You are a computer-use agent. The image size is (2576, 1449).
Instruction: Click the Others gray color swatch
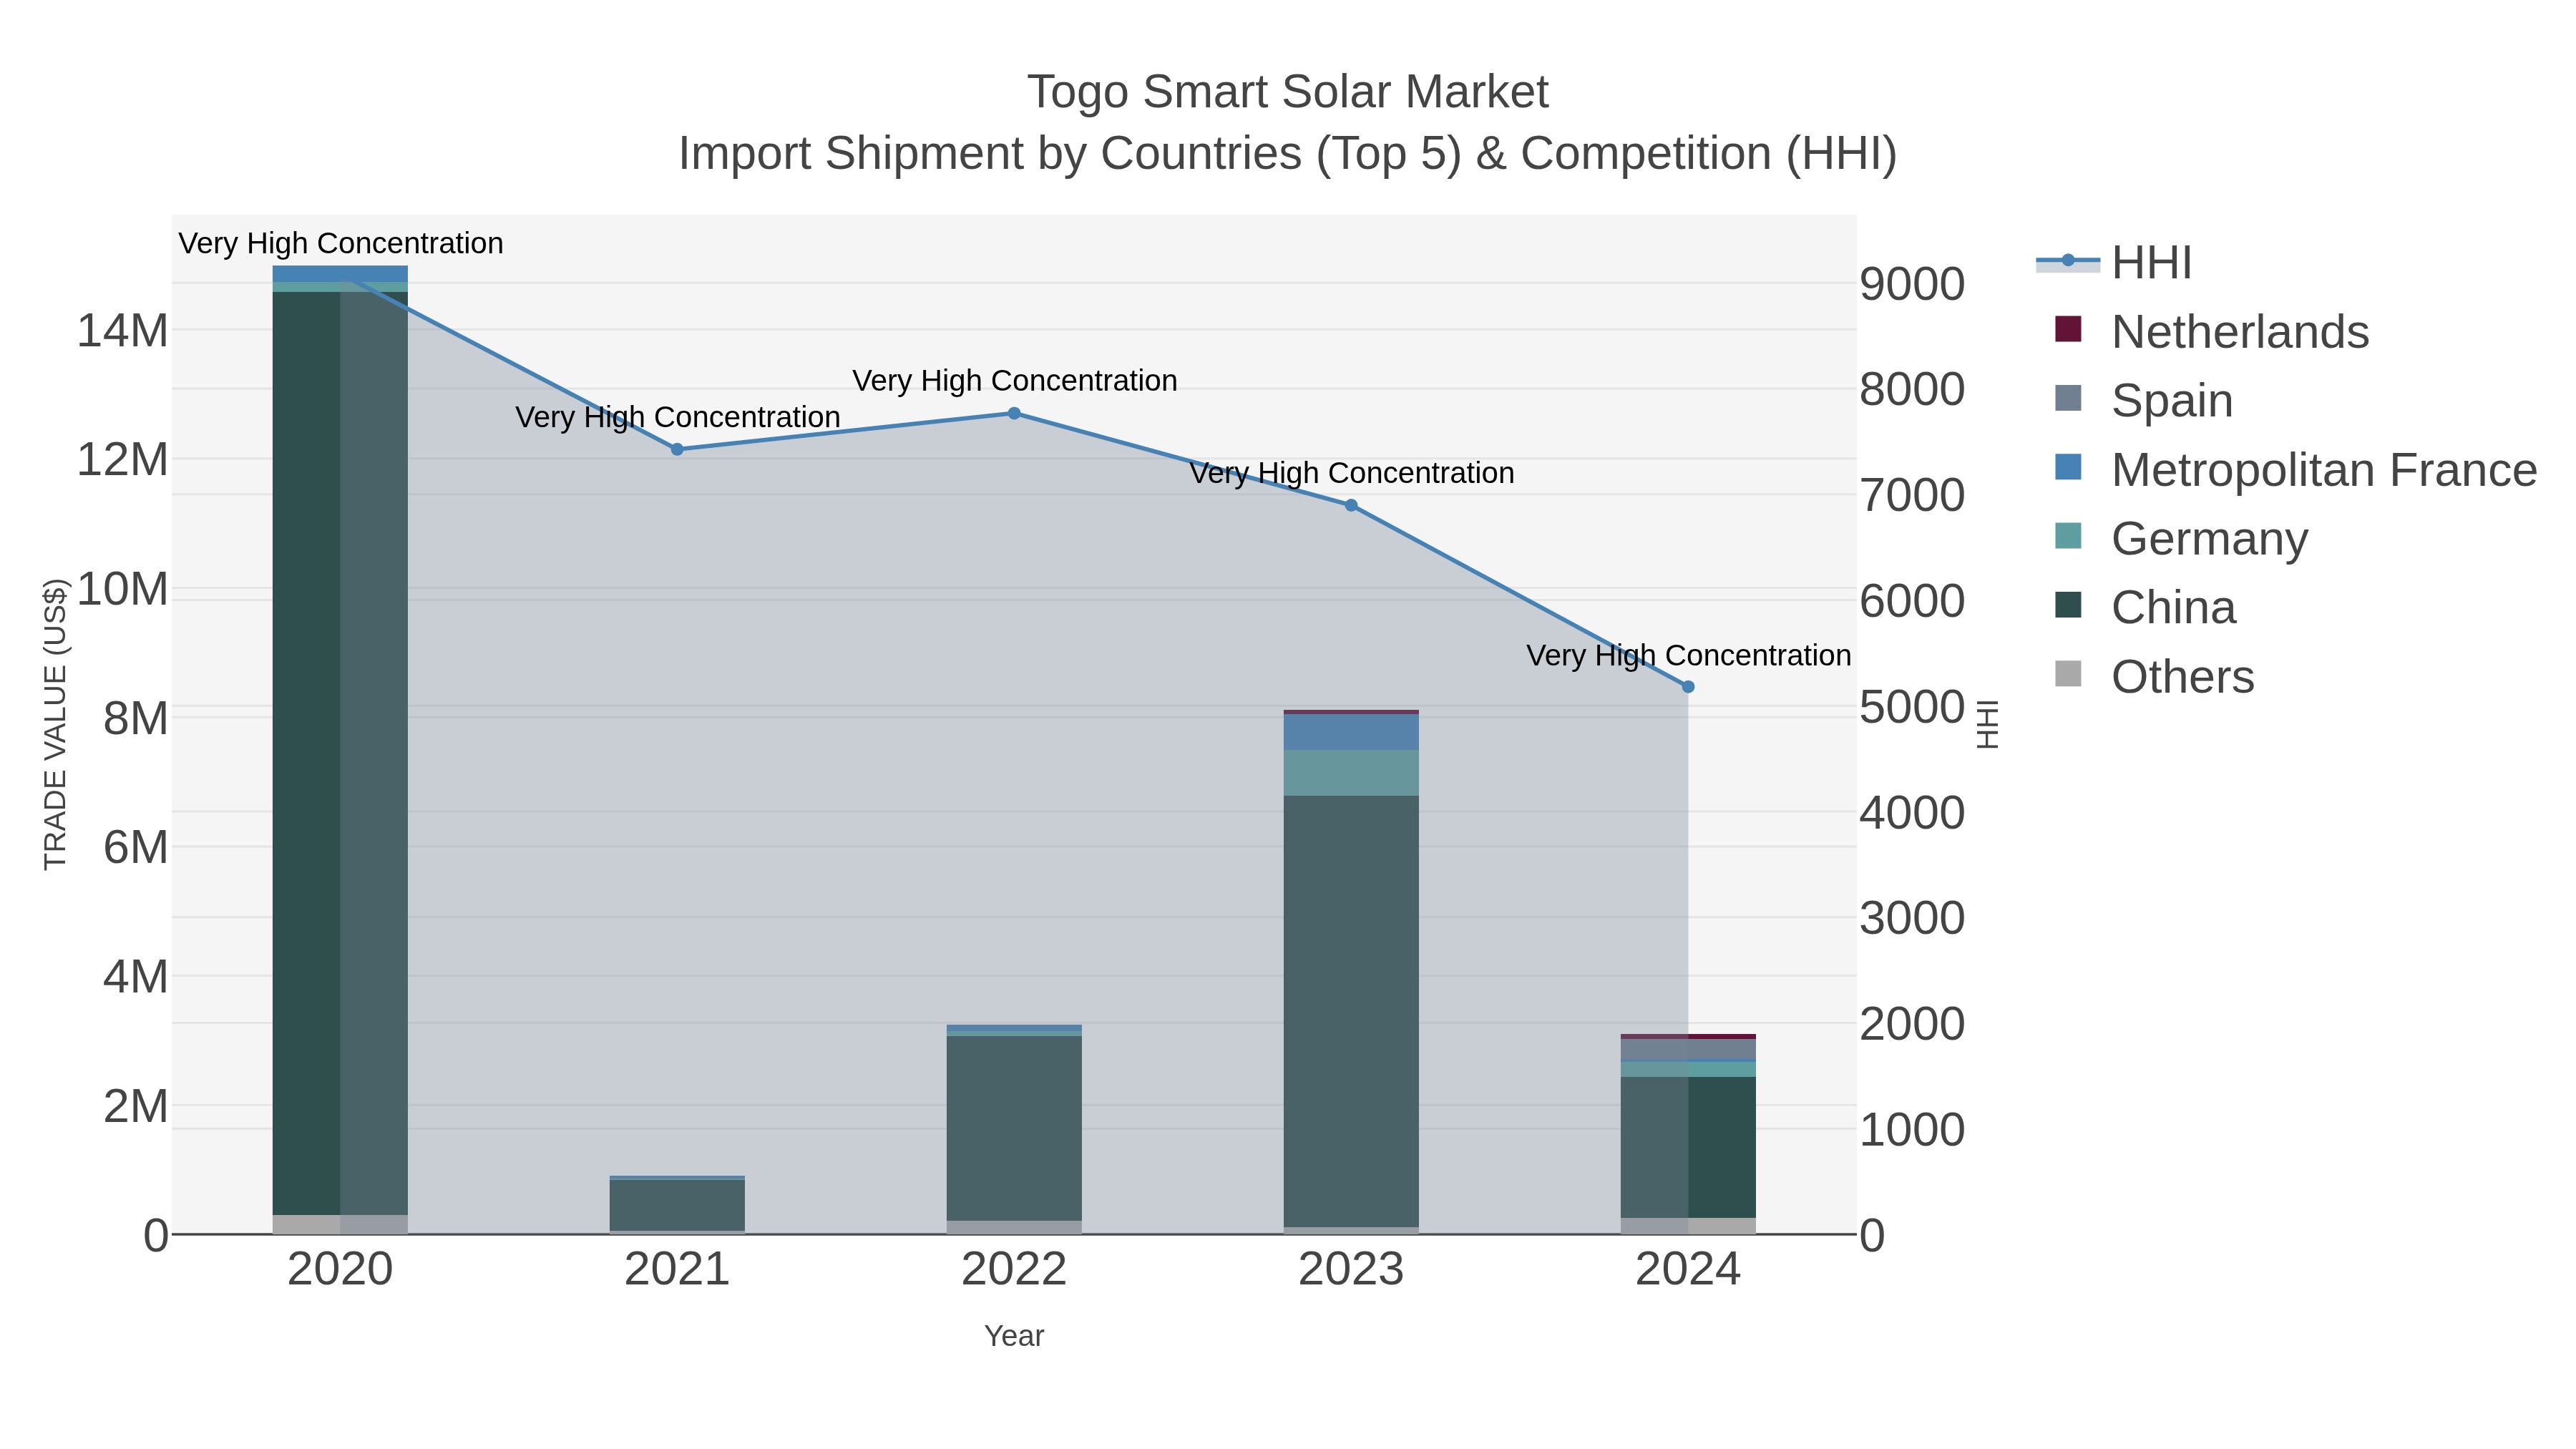point(2068,674)
